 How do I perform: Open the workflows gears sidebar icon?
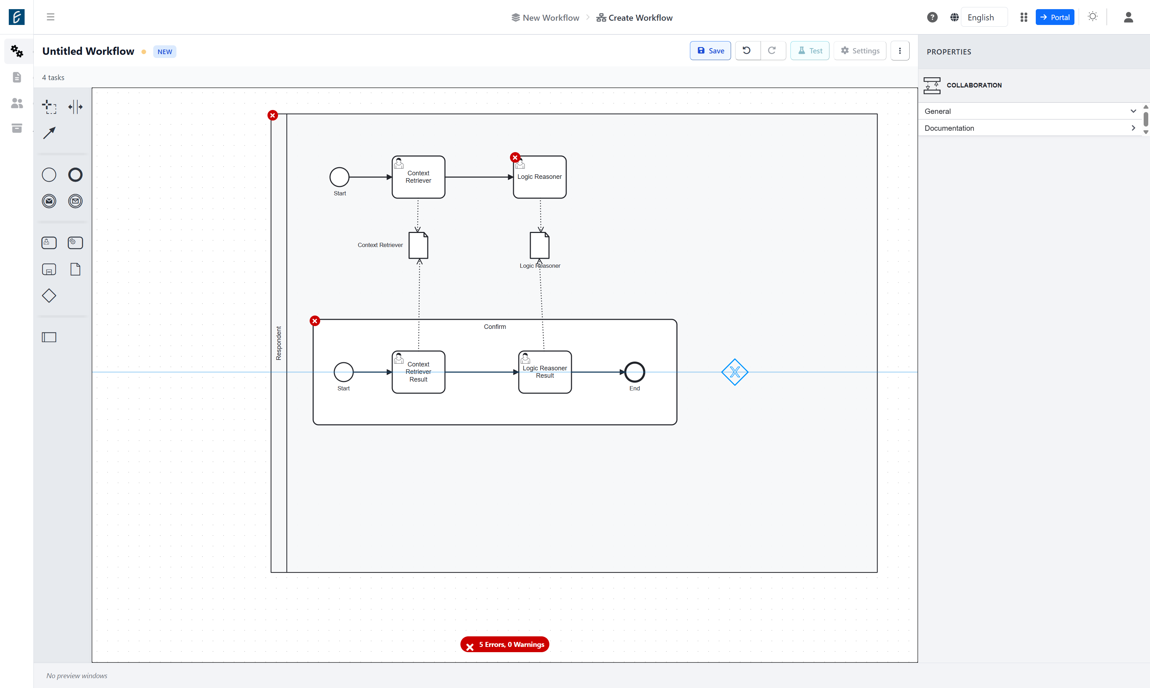(x=17, y=51)
